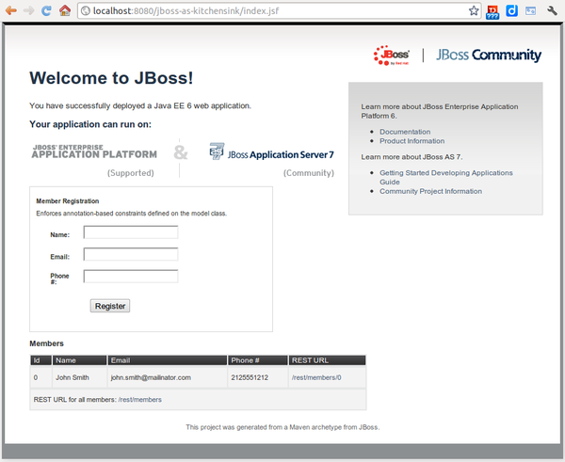Click the Id column header

[41, 360]
